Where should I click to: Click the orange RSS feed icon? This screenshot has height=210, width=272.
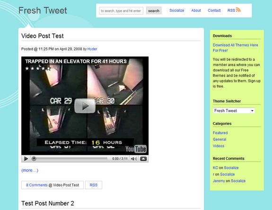[238, 10]
